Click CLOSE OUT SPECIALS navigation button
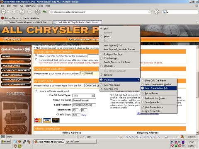 [x=16, y=70]
